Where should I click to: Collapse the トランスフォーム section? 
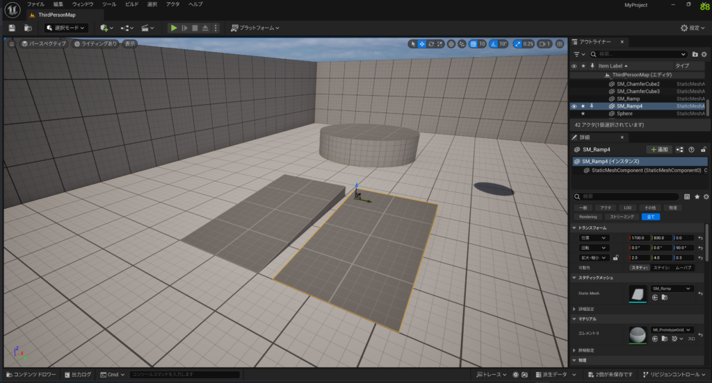pos(574,228)
